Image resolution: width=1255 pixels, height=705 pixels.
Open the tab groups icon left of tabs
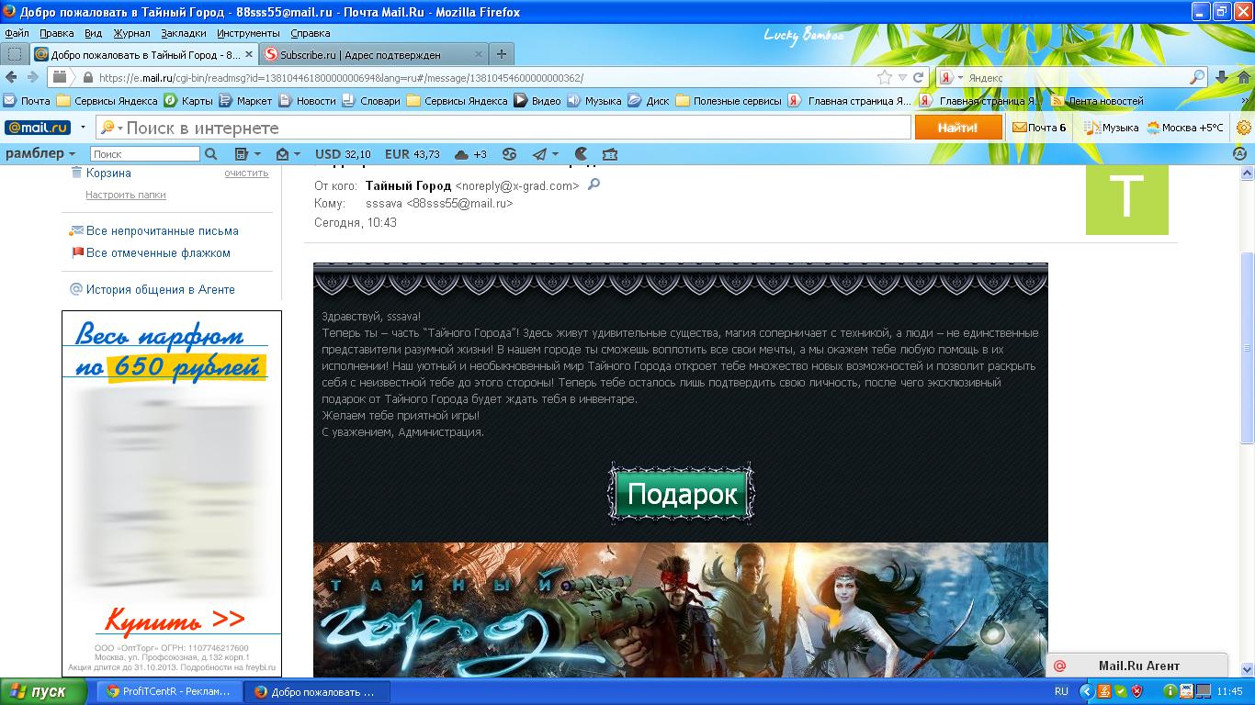click(15, 54)
